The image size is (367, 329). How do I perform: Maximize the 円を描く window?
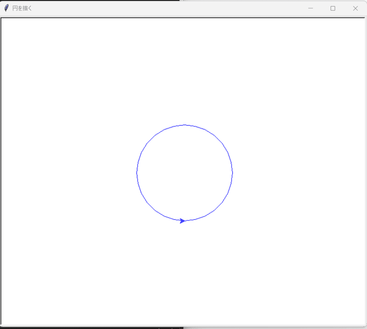tap(333, 8)
